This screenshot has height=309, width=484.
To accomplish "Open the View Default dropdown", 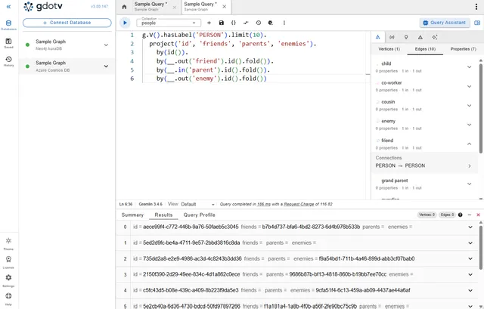I will pyautogui.click(x=197, y=204).
